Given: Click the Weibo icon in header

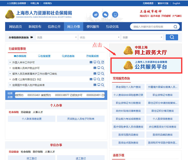Looking at the screenshot, I should (96, 15).
